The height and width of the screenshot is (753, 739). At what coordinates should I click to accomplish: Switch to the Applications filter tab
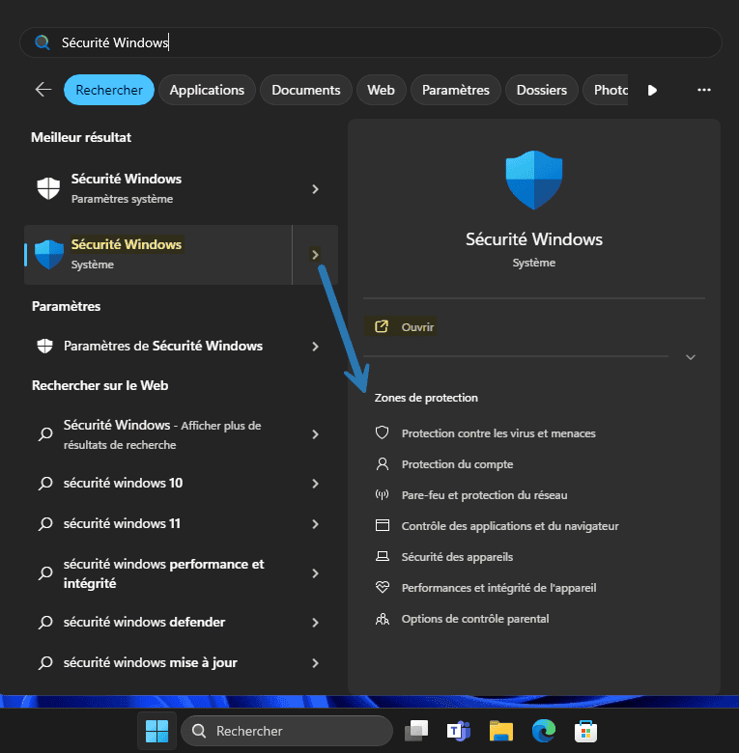(x=207, y=90)
